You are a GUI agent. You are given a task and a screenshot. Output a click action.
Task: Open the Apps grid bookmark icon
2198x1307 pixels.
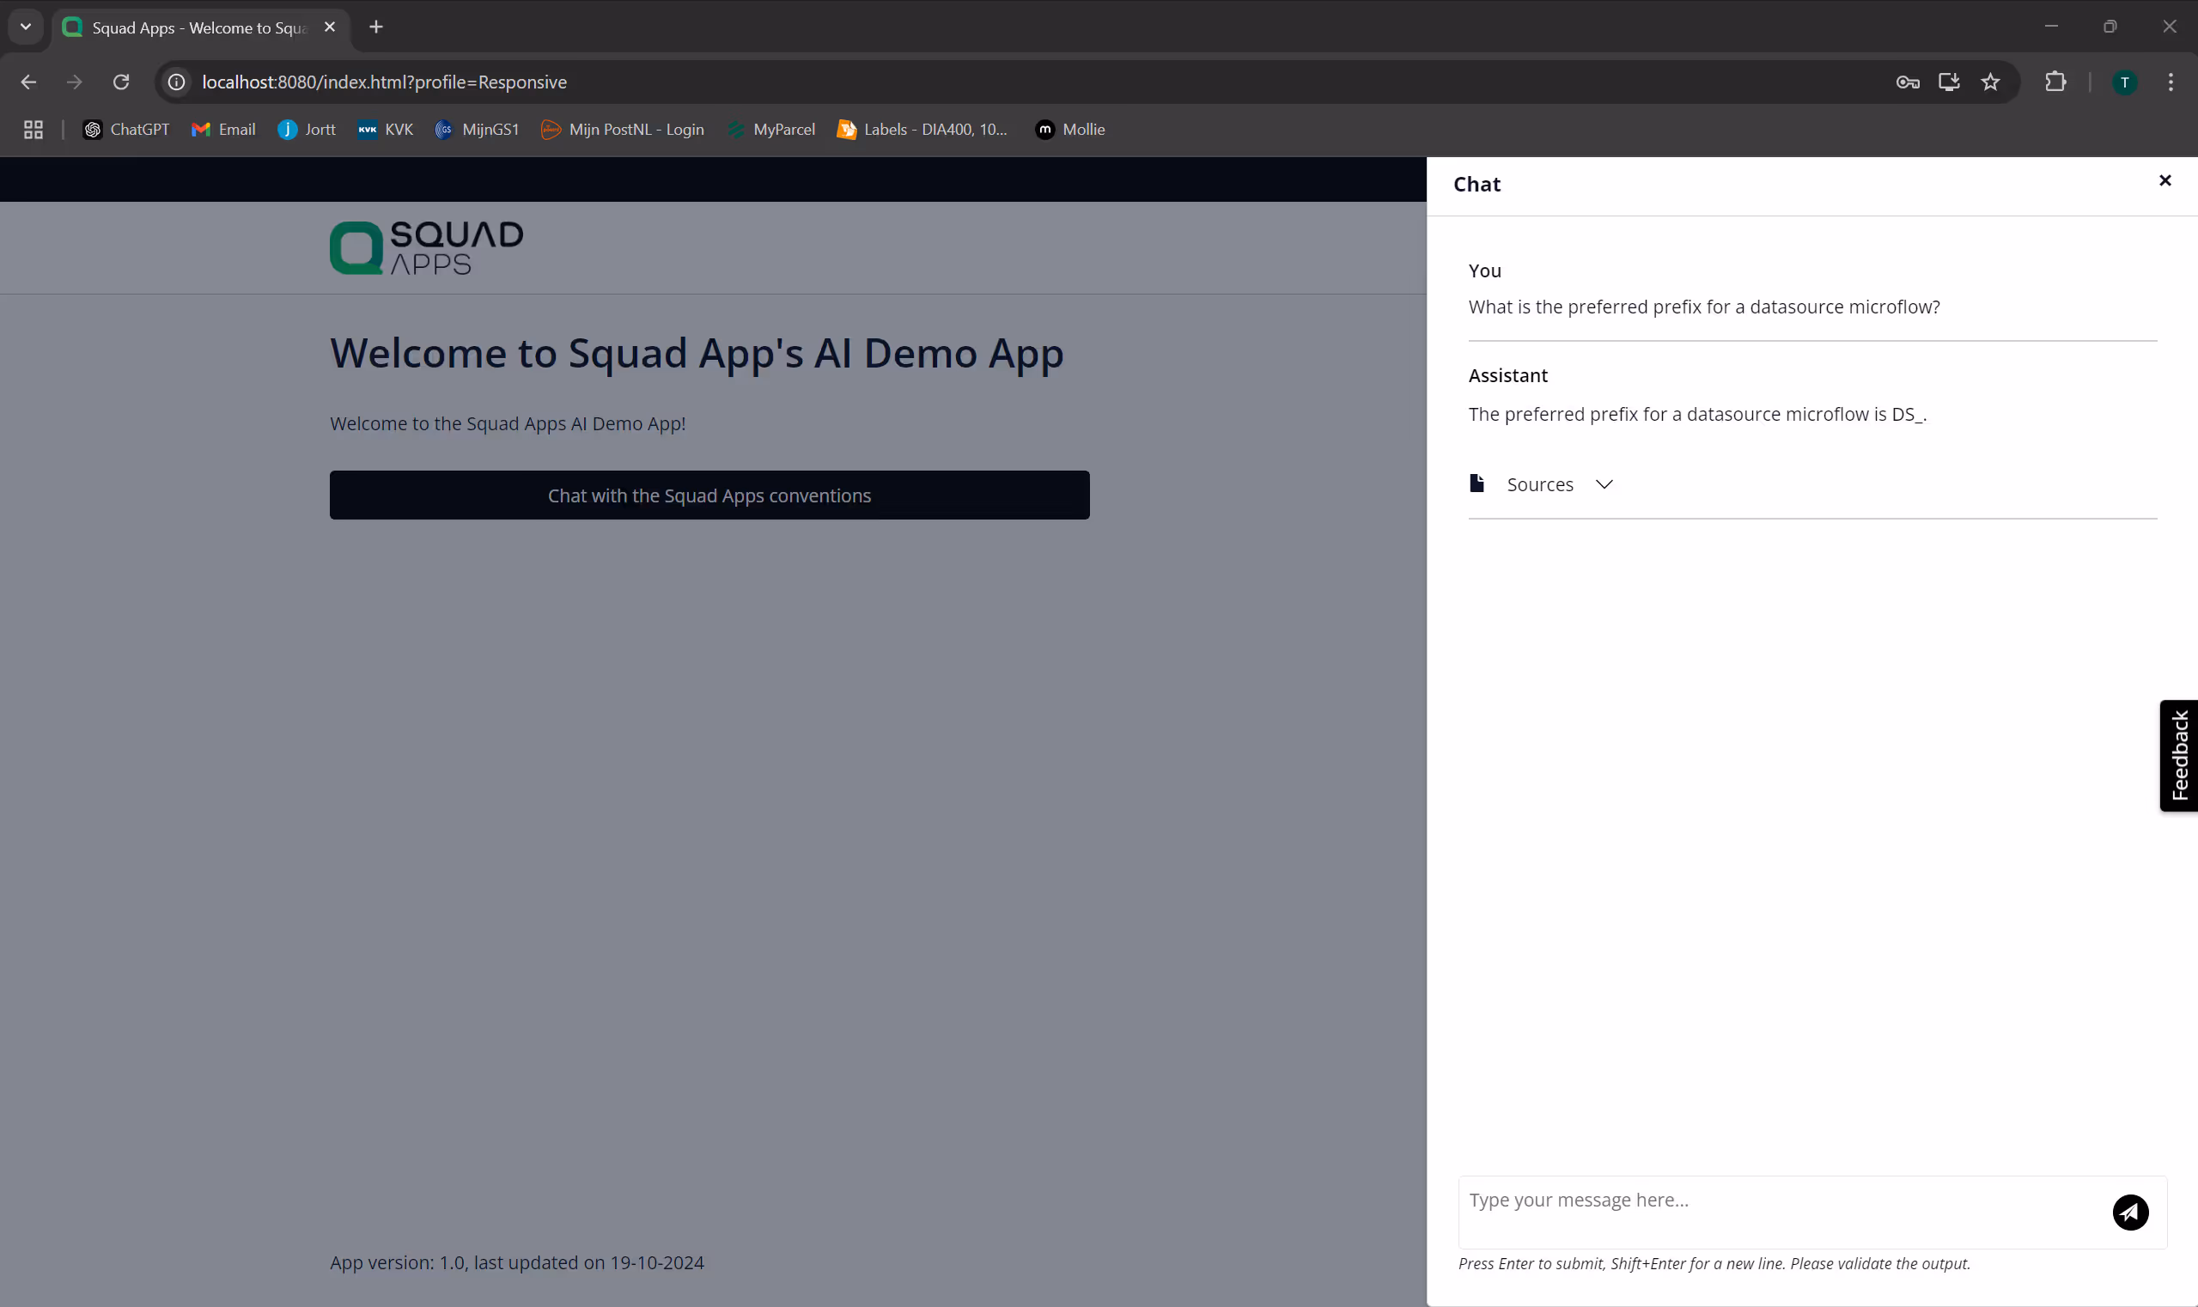point(33,130)
